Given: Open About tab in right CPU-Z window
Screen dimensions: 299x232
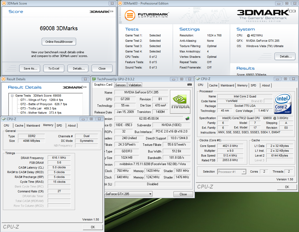Looking at the screenshot, I should coord(266,85).
